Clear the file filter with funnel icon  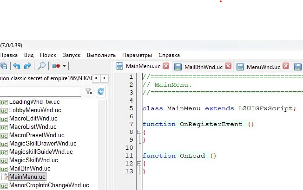[x=89, y=92]
